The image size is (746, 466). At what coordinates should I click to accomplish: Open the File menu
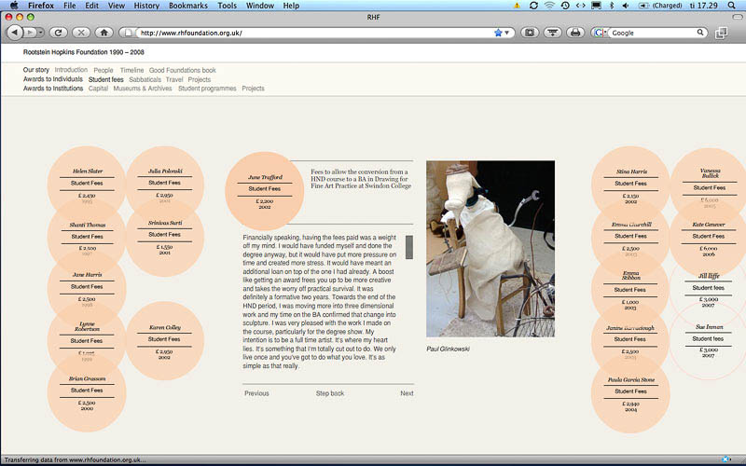[69, 6]
